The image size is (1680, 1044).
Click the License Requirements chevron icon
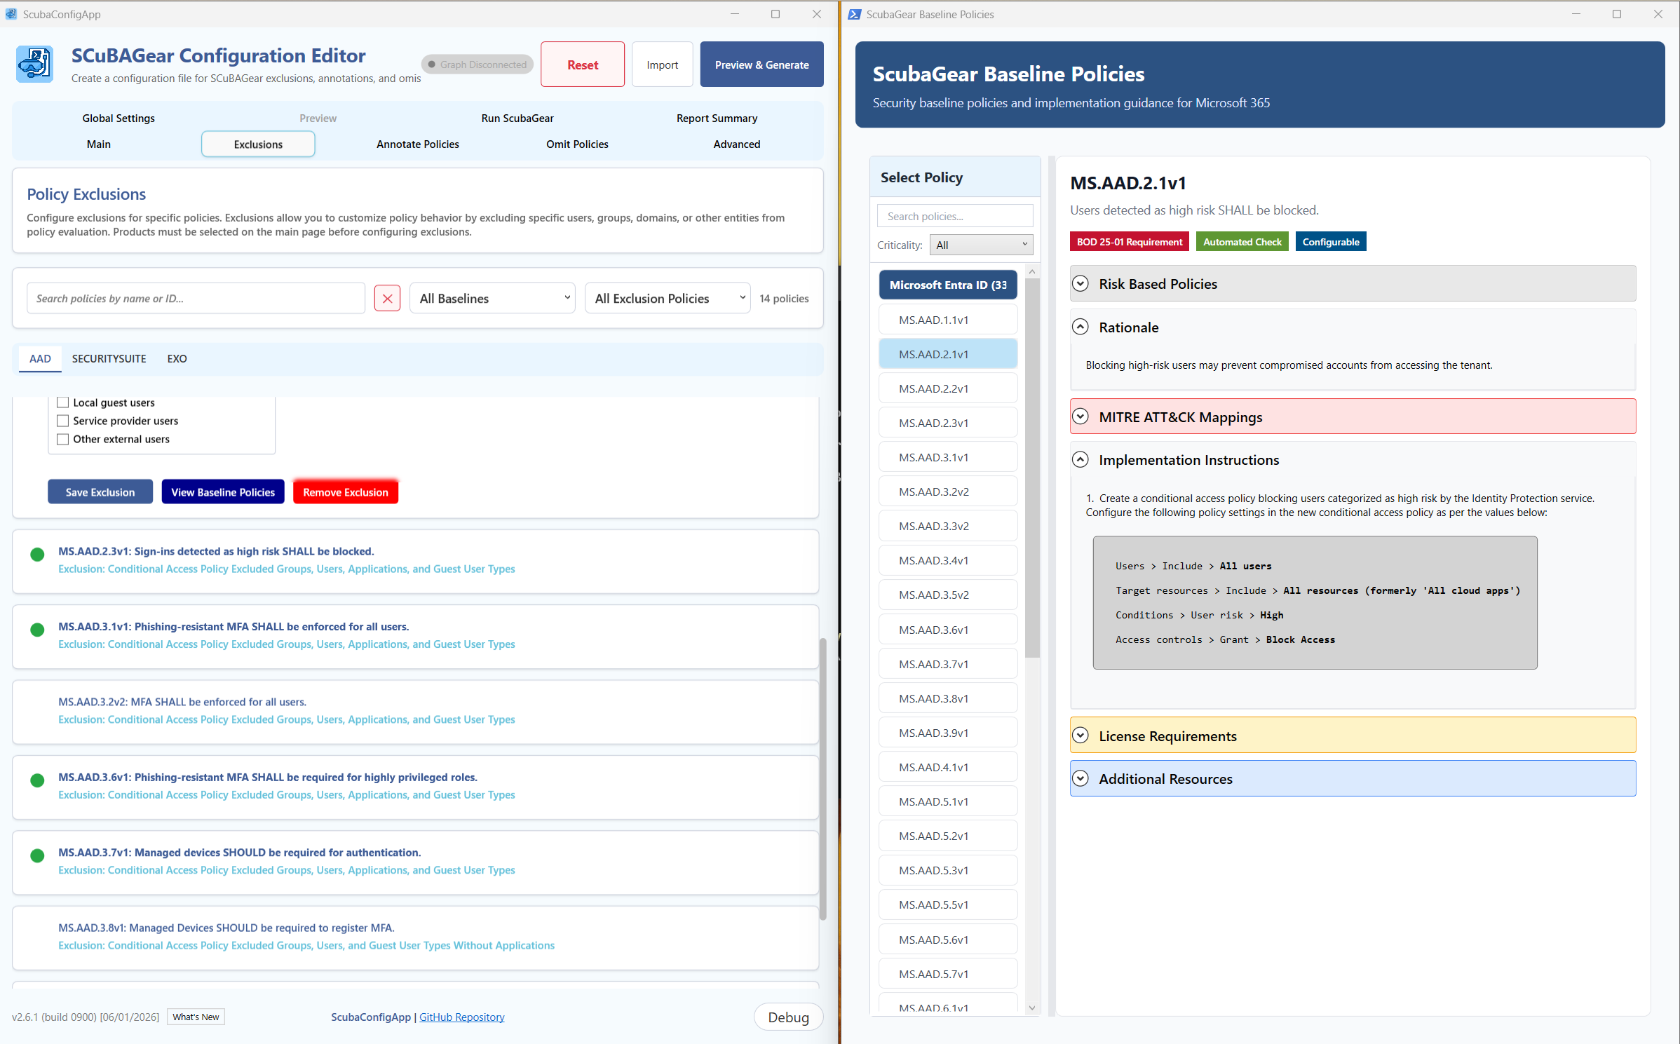[1081, 735]
